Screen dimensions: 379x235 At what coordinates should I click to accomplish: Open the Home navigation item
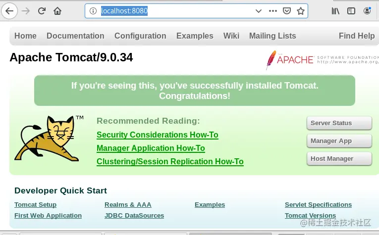tap(25, 36)
